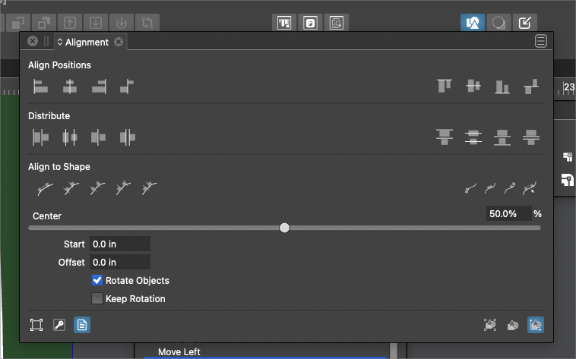Open the Alignment panel options menu
Screen dimensions: 576x359
coord(541,42)
